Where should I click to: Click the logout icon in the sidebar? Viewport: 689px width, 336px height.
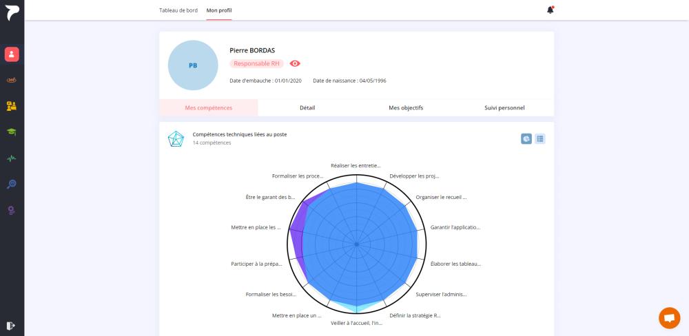(11, 326)
